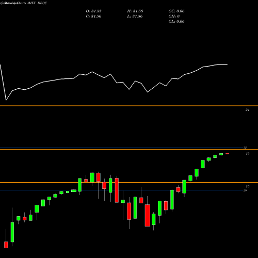Select the 'OH: 0' reading

(174, 17)
